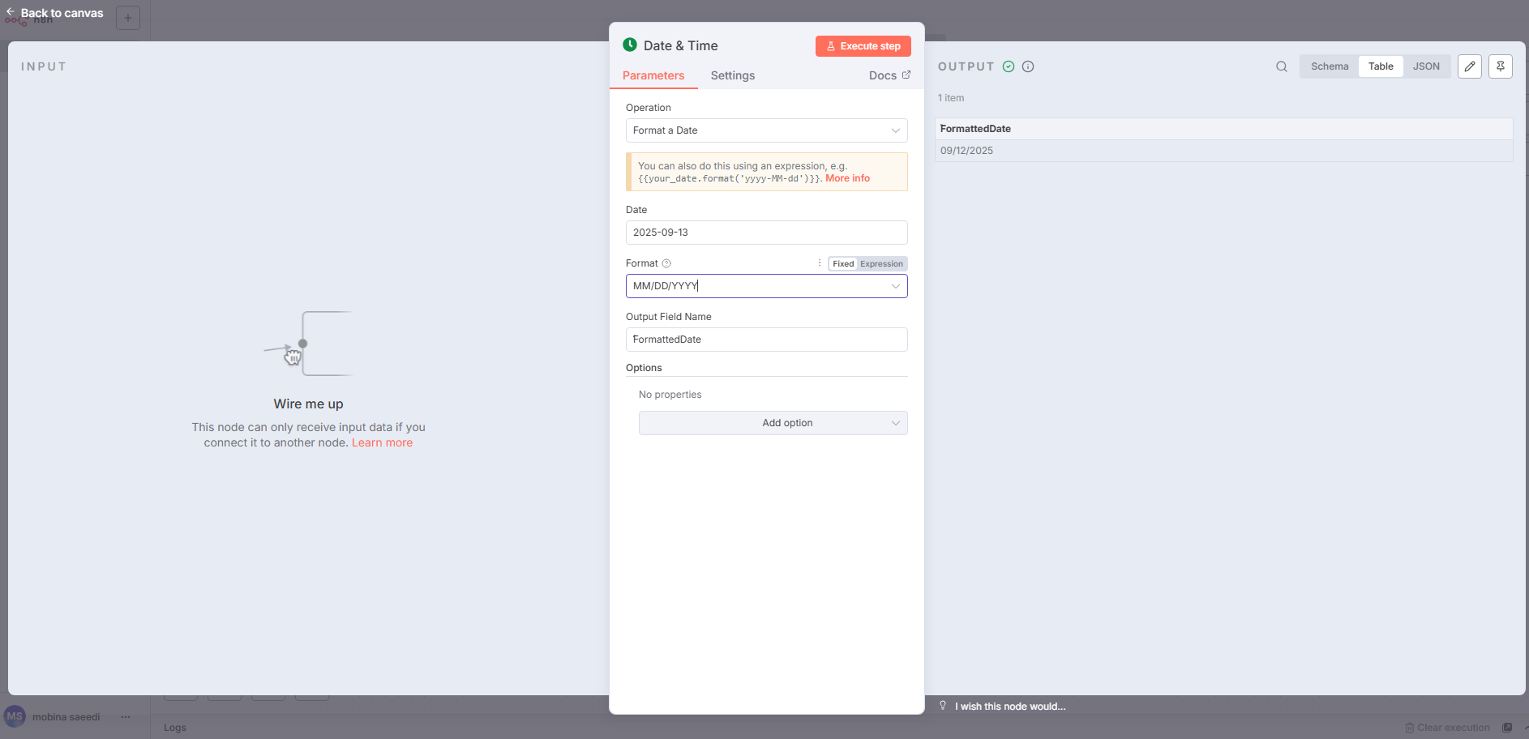The width and height of the screenshot is (1529, 739).
Task: Open the Format dropdown chevron
Action: click(x=895, y=286)
